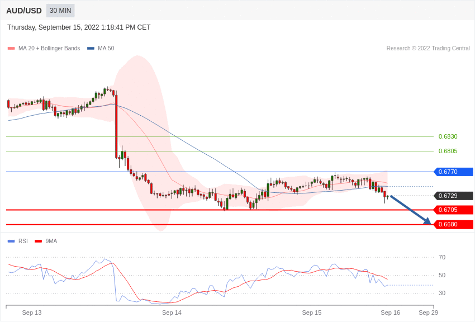This screenshot has width=475, height=322.
Task: Click the AUD/USD pair title
Action: pyautogui.click(x=24, y=11)
